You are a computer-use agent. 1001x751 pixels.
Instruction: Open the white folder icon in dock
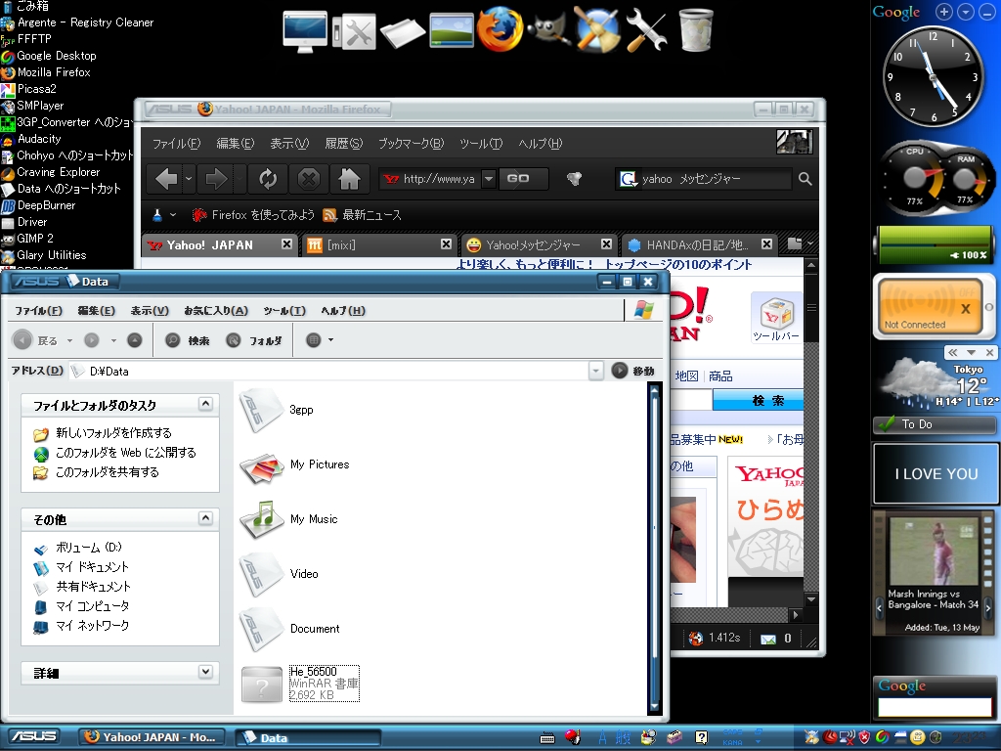402,32
